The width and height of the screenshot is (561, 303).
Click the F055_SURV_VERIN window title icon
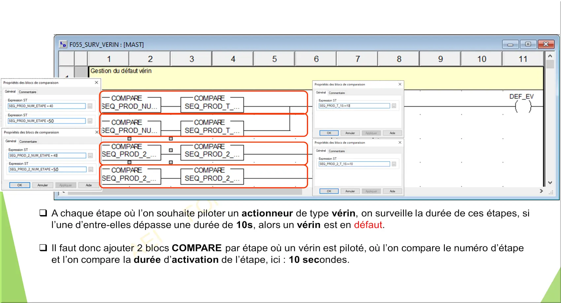coord(63,44)
